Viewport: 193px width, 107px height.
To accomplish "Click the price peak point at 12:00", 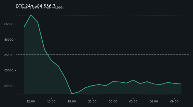I will click(31, 15).
